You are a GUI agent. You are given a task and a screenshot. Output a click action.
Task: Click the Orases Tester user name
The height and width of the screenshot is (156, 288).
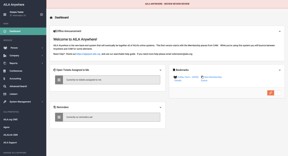pos(17,12)
